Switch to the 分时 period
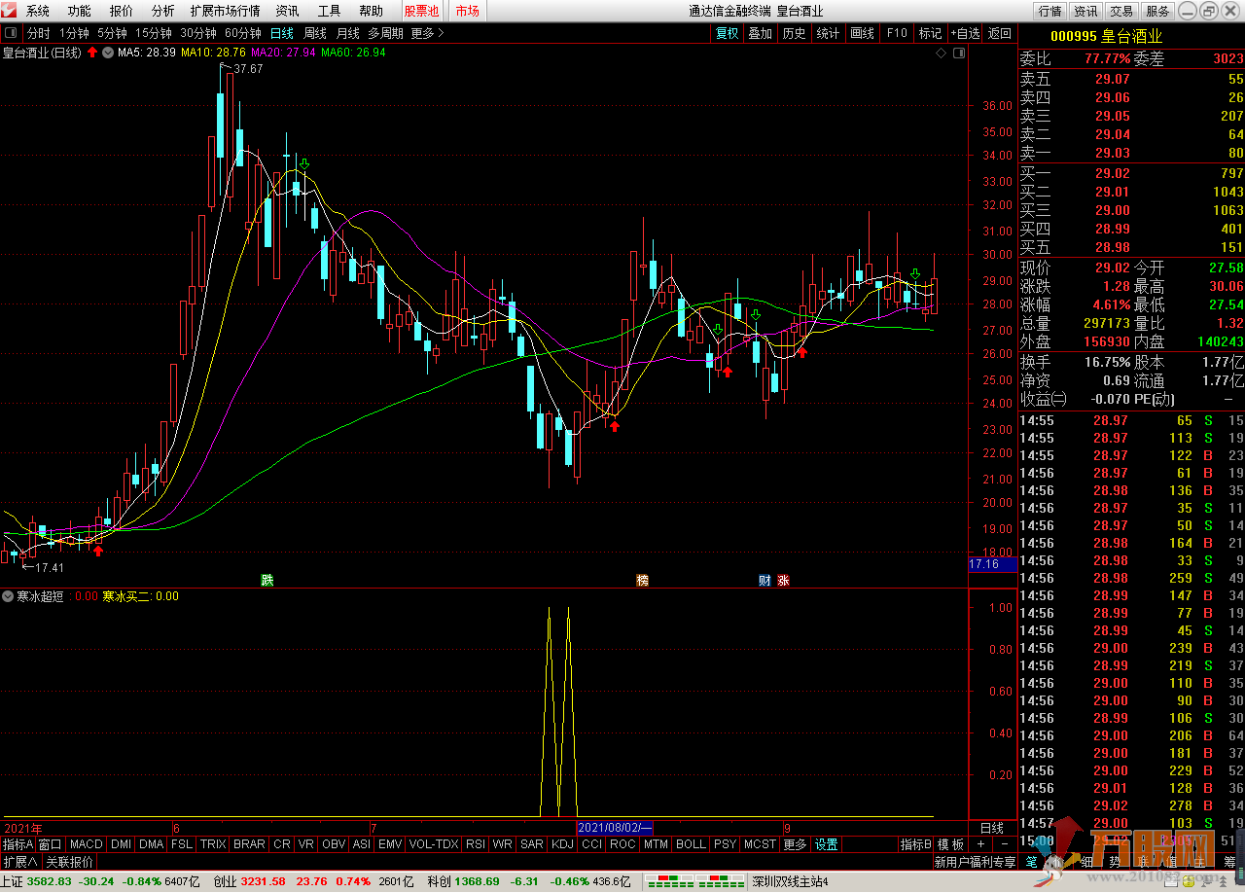The width and height of the screenshot is (1245, 893). coord(37,33)
